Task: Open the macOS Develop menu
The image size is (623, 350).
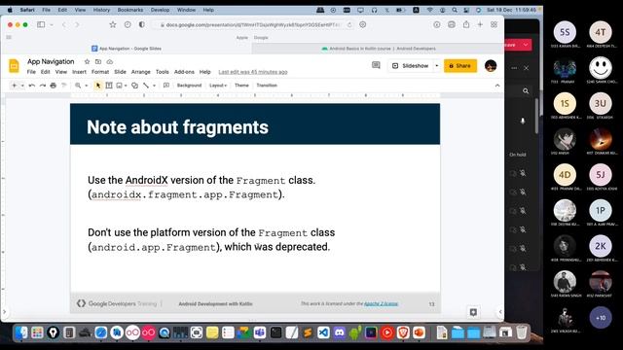Action: [x=160, y=10]
